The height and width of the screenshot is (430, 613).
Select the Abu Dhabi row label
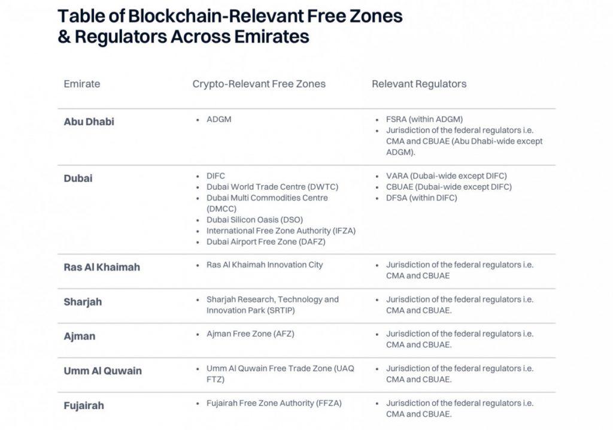(x=89, y=122)
